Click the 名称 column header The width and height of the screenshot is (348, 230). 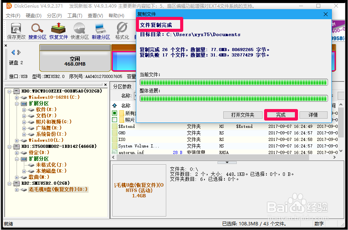point(125,106)
